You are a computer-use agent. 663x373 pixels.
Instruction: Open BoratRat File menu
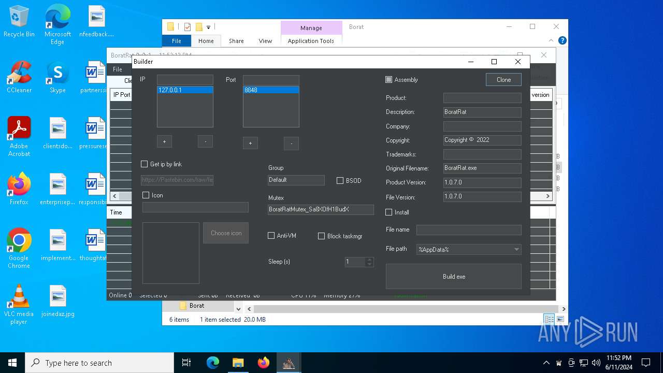coord(118,69)
